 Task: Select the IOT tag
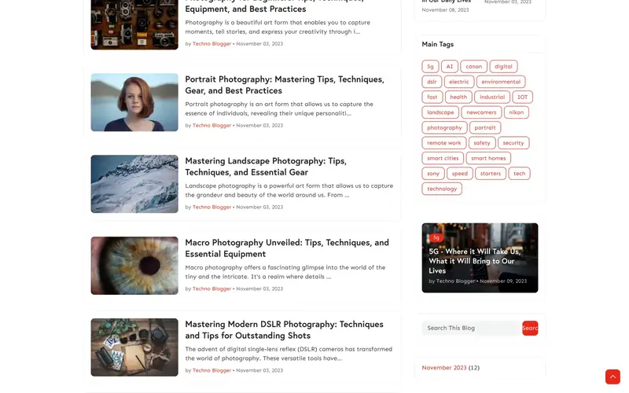(x=522, y=97)
